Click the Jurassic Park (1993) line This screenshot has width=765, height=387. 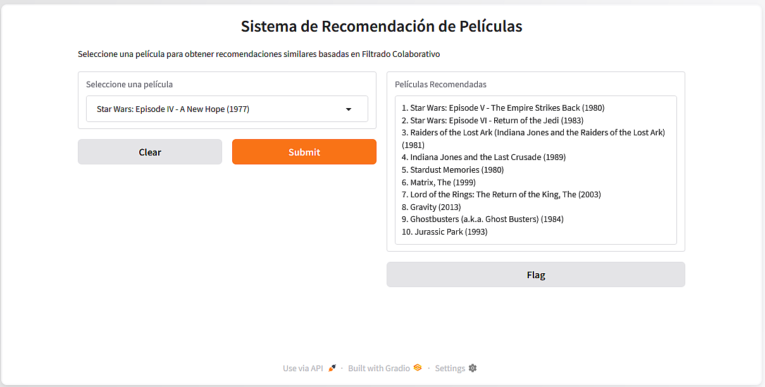(x=445, y=231)
